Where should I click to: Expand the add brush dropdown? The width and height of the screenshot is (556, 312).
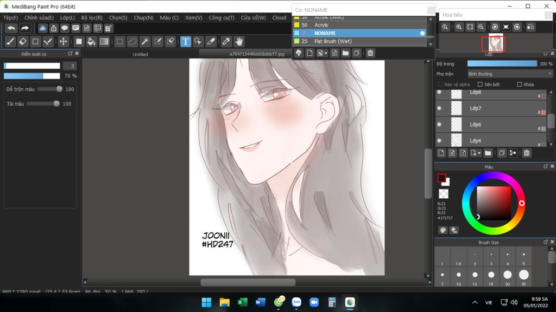click(326, 53)
